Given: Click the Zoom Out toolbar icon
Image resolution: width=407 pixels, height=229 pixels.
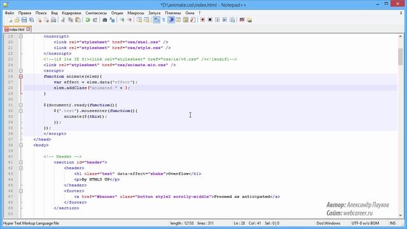Looking at the screenshot, I should point(129,20).
